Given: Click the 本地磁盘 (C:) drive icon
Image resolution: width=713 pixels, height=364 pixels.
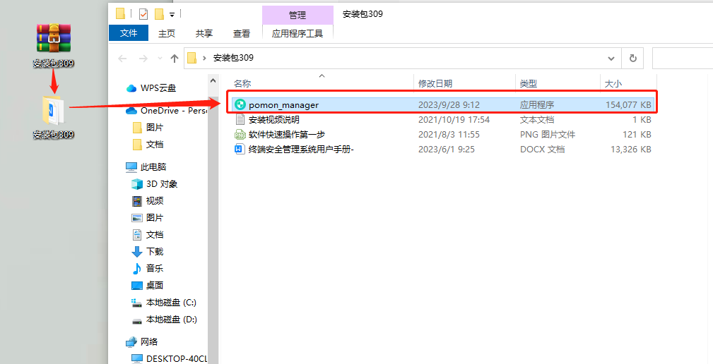Looking at the screenshot, I should [137, 302].
